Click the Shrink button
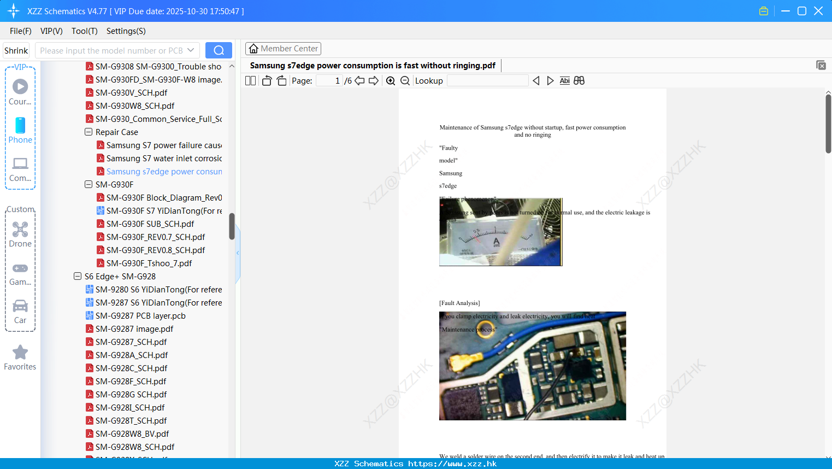 click(16, 50)
